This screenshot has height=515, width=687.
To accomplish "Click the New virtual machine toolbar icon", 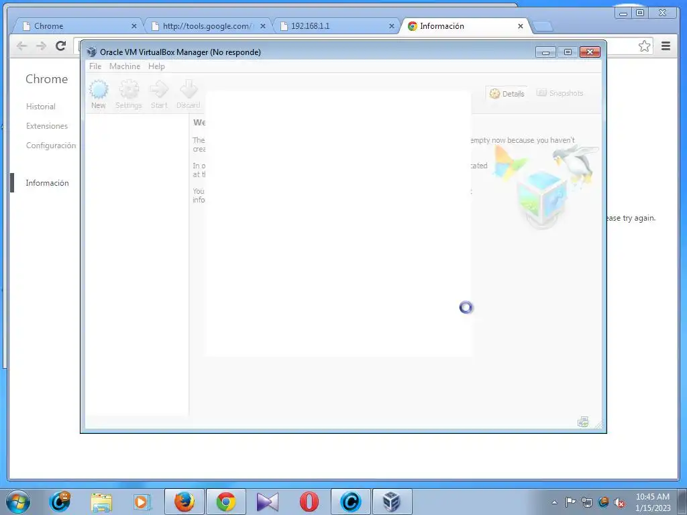I will (x=99, y=94).
